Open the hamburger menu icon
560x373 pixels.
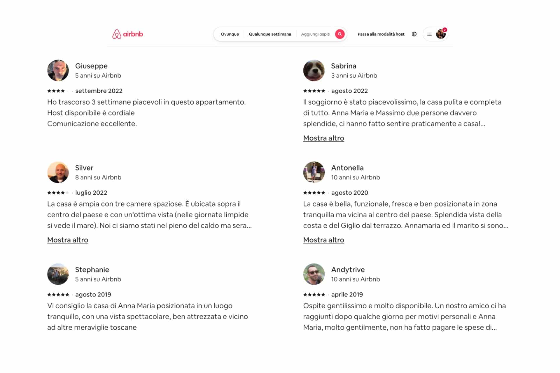429,34
